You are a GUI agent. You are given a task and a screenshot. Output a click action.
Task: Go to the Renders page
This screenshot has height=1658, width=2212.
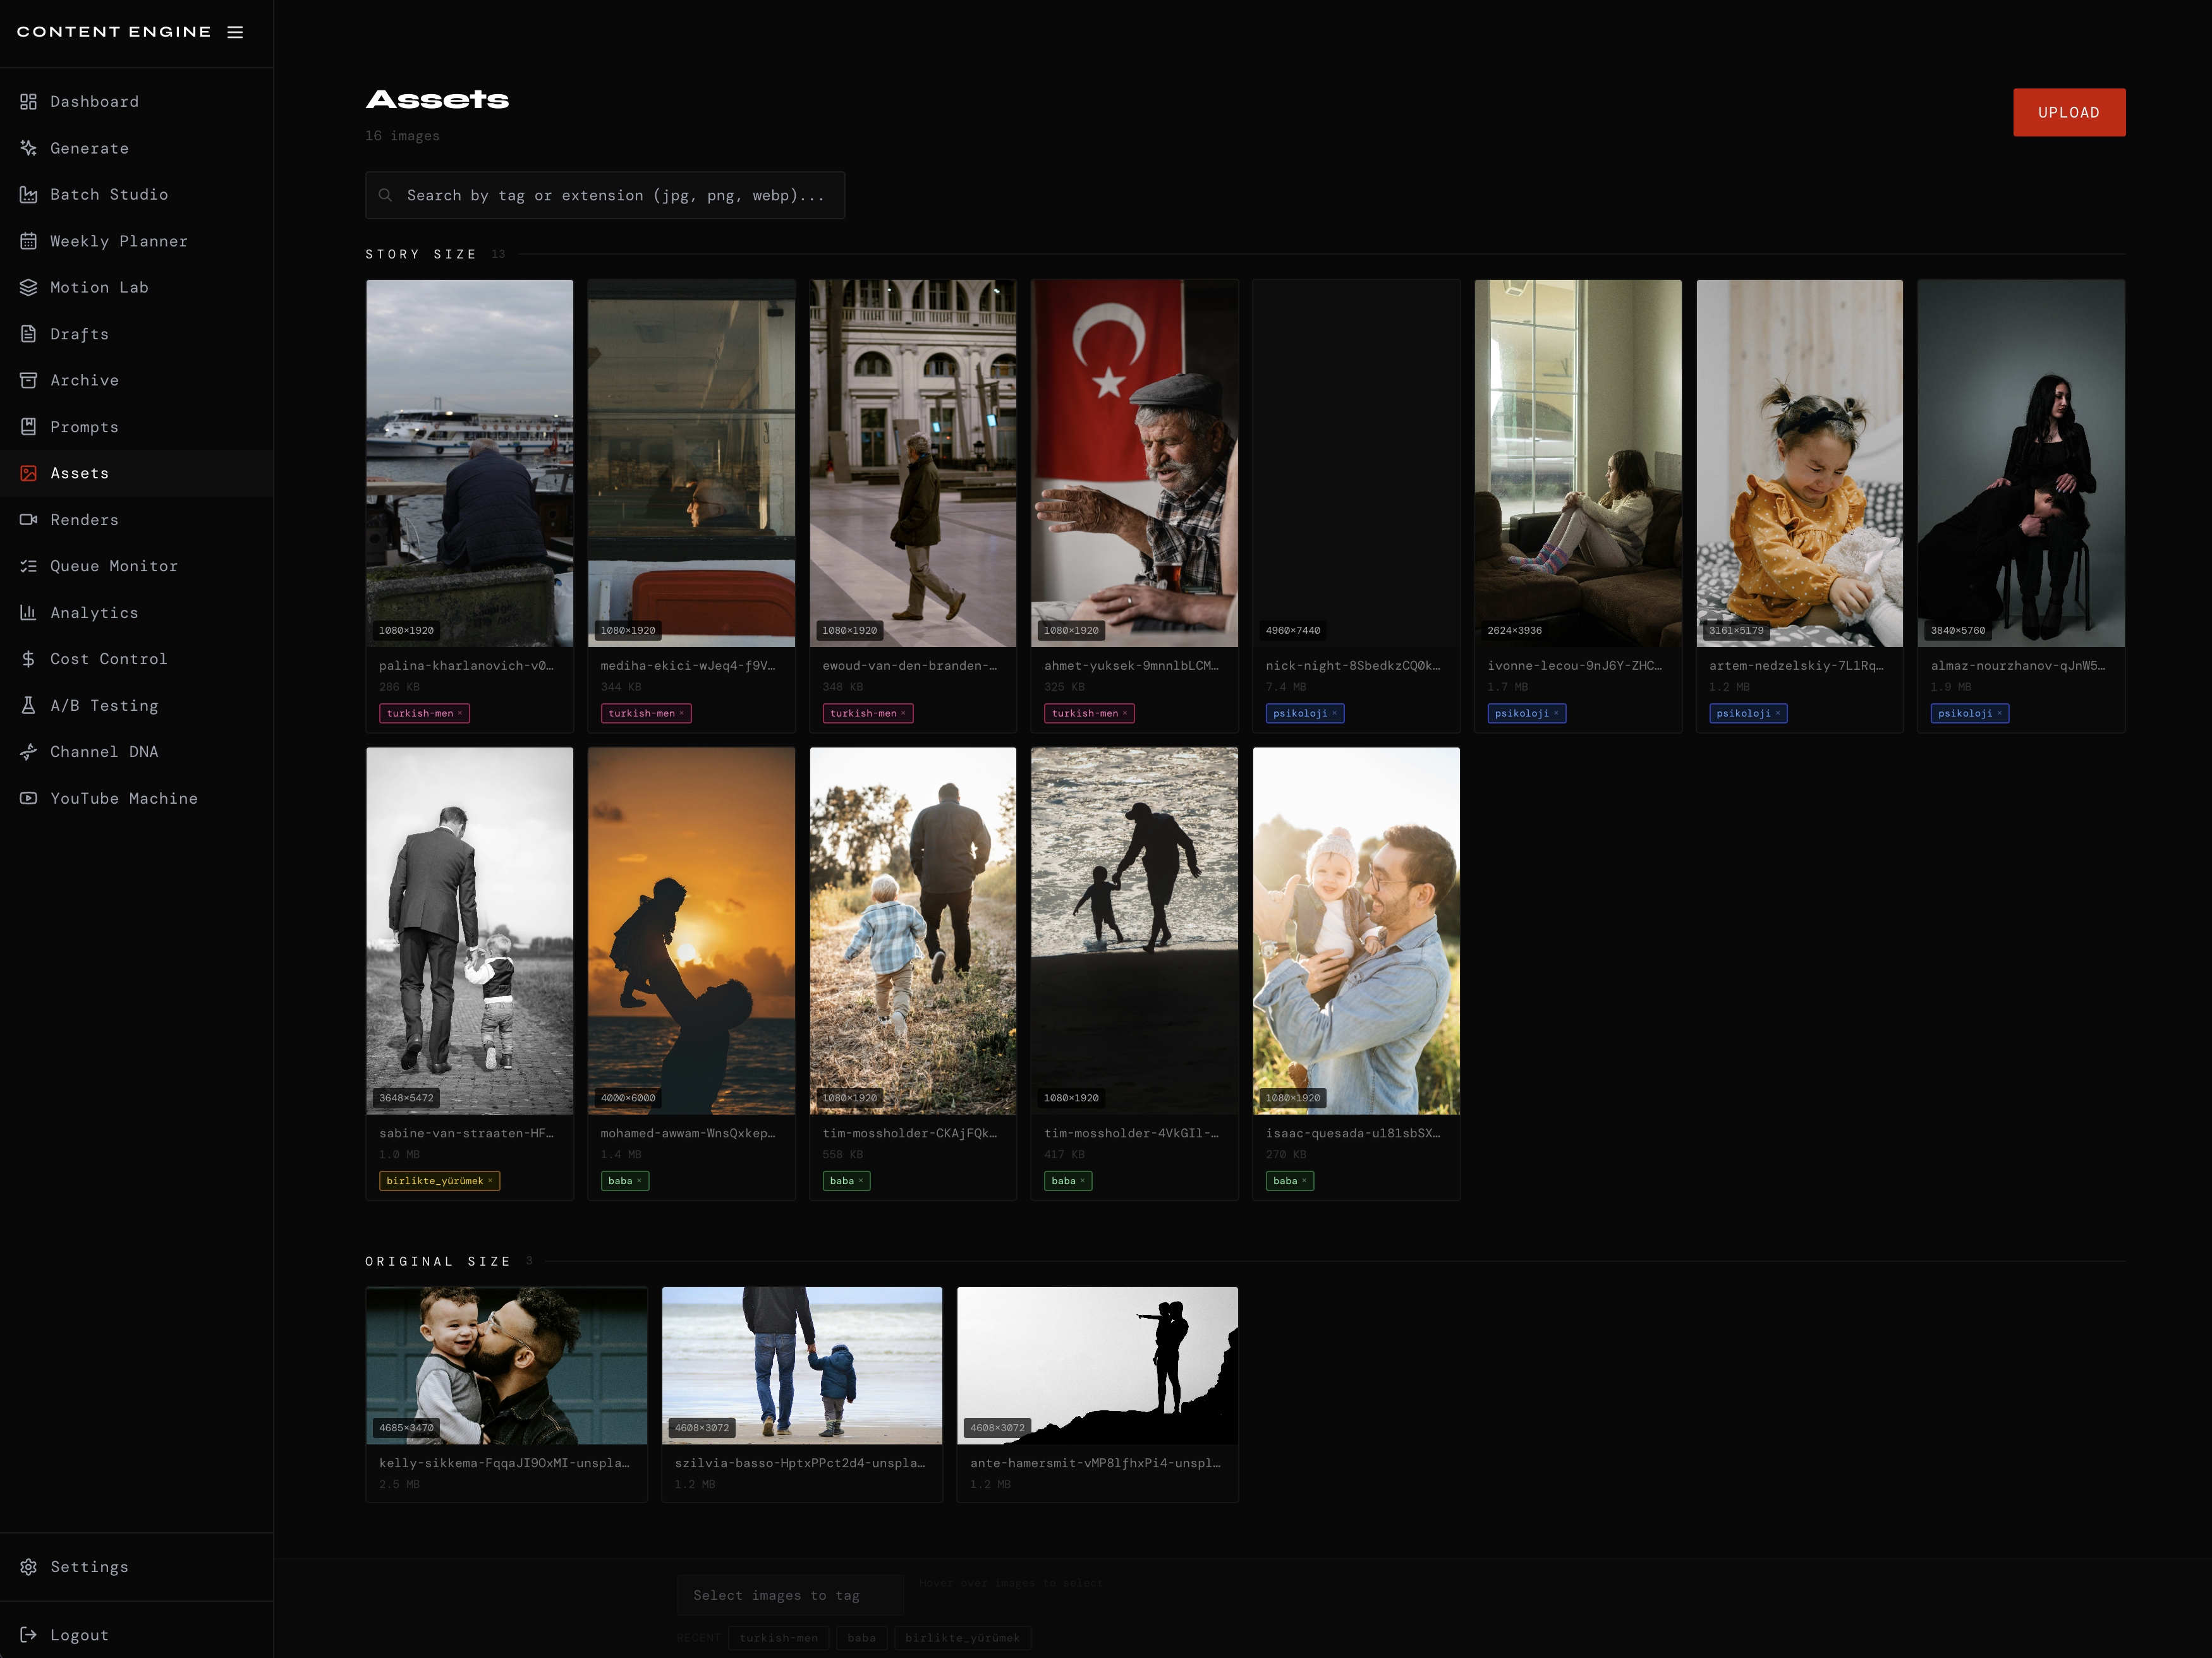(84, 520)
